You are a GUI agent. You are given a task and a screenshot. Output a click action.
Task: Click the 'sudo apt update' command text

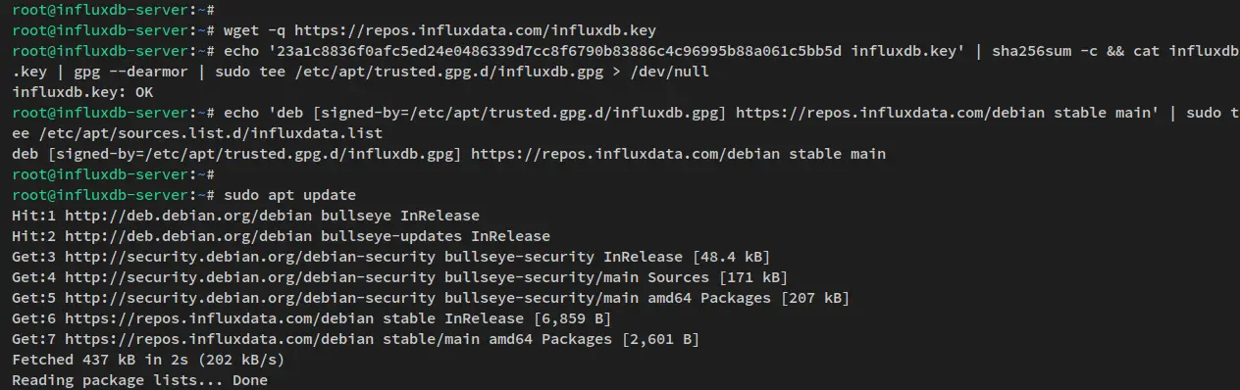[x=289, y=194]
